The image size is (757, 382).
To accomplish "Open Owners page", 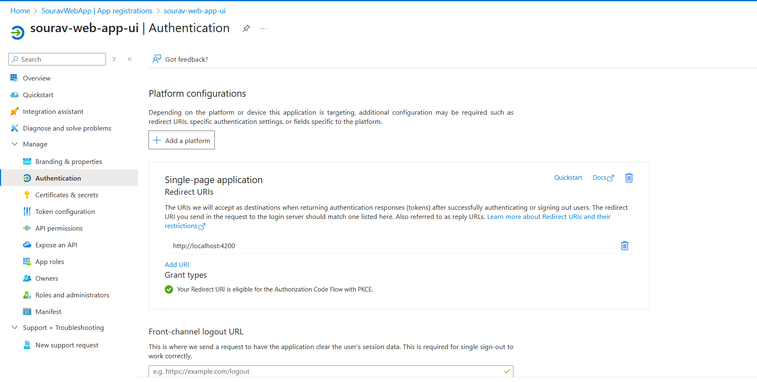I will click(x=46, y=278).
